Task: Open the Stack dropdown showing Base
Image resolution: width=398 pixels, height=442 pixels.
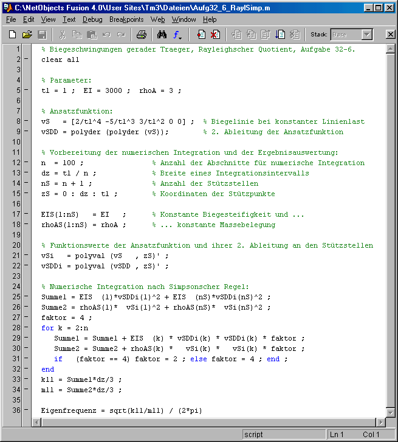Action: pos(366,35)
